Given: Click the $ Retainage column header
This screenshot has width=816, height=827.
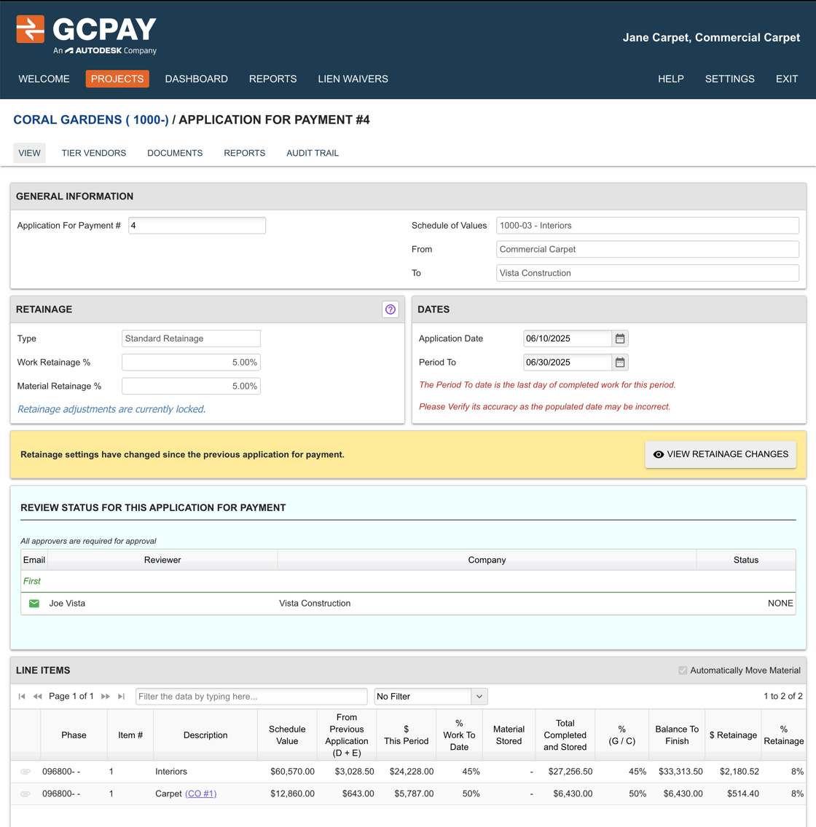Looking at the screenshot, I should coord(733,735).
